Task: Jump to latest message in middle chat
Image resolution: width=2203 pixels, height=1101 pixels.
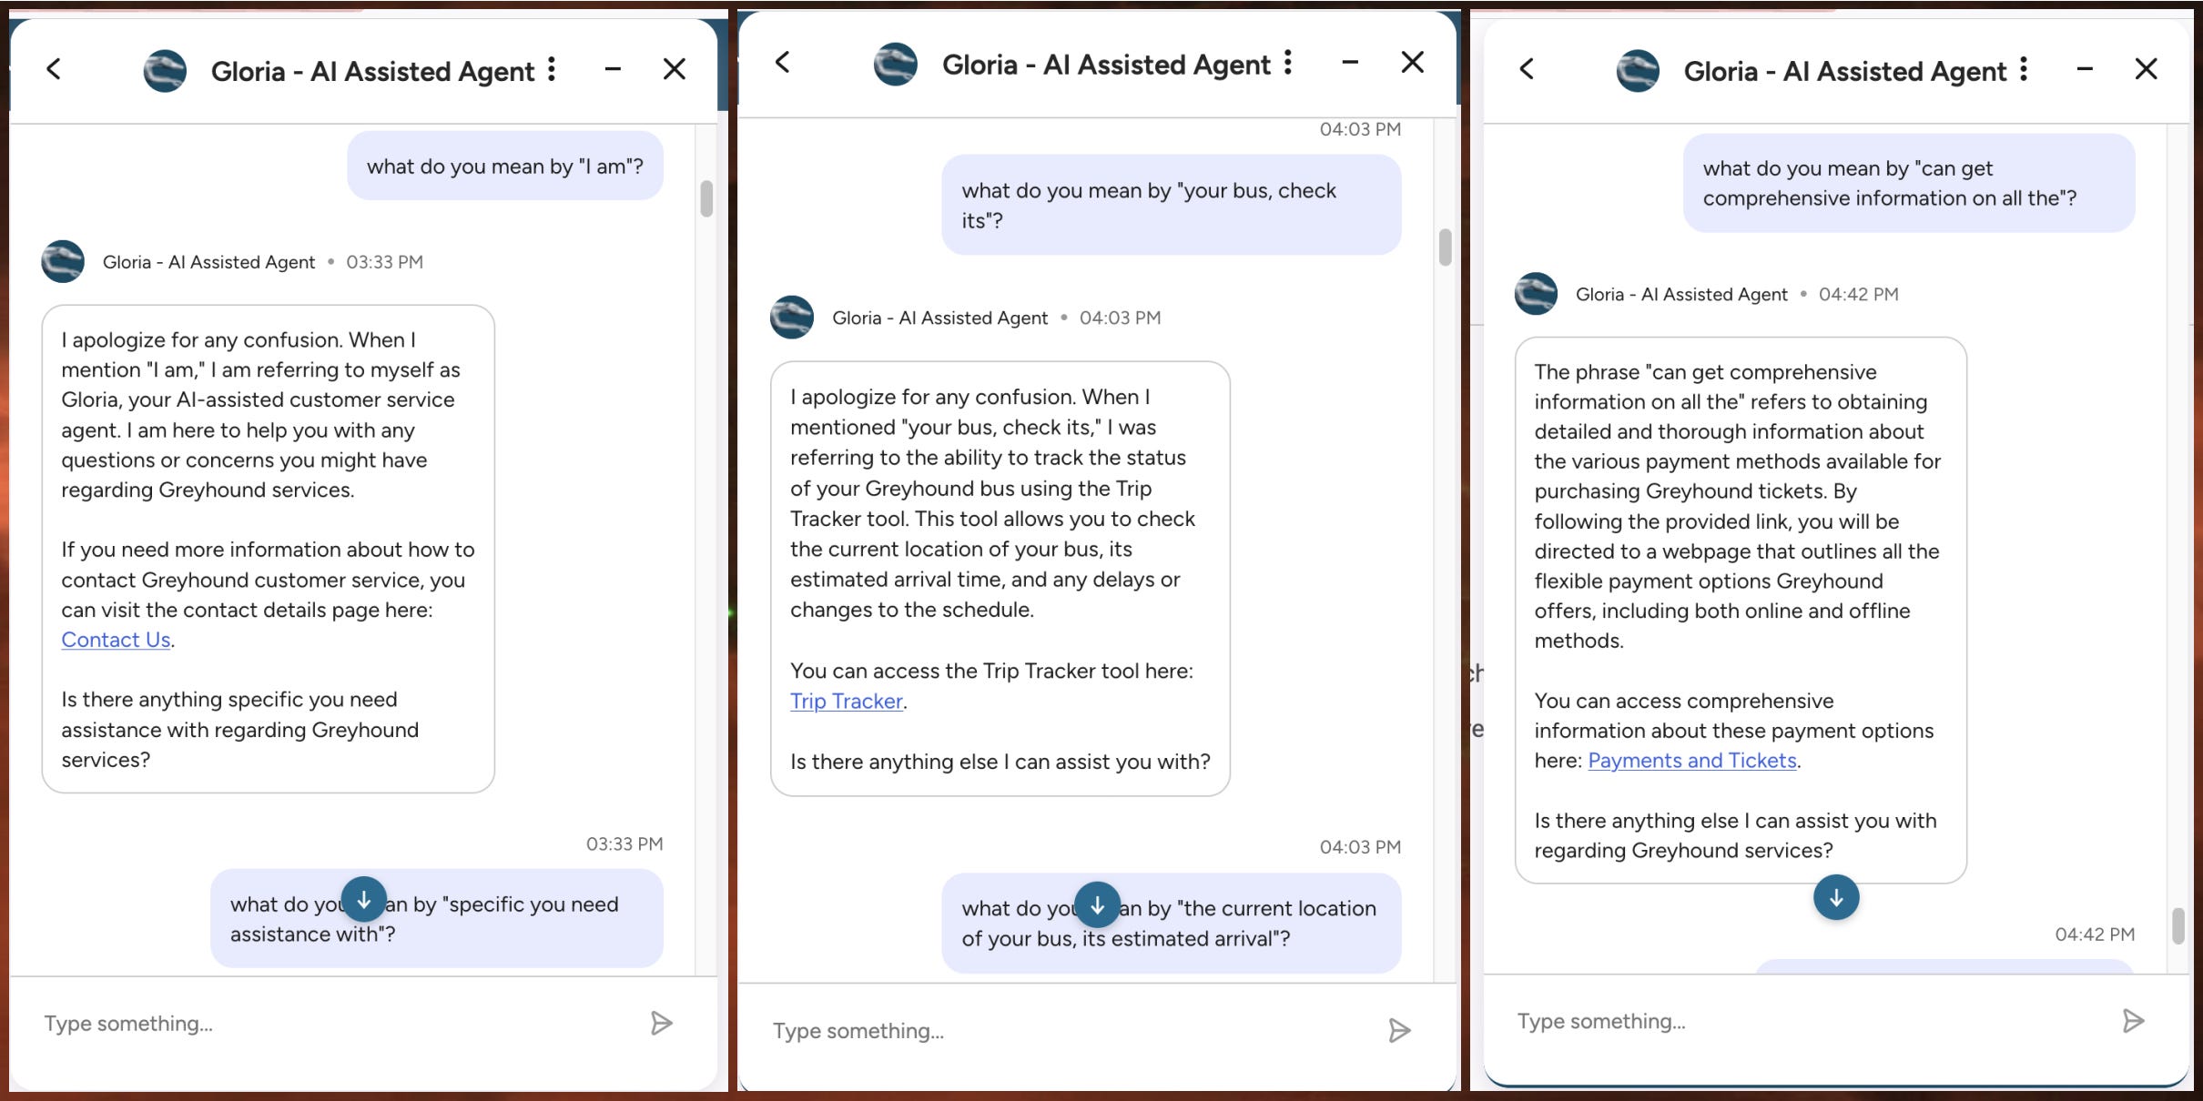Action: (1098, 904)
